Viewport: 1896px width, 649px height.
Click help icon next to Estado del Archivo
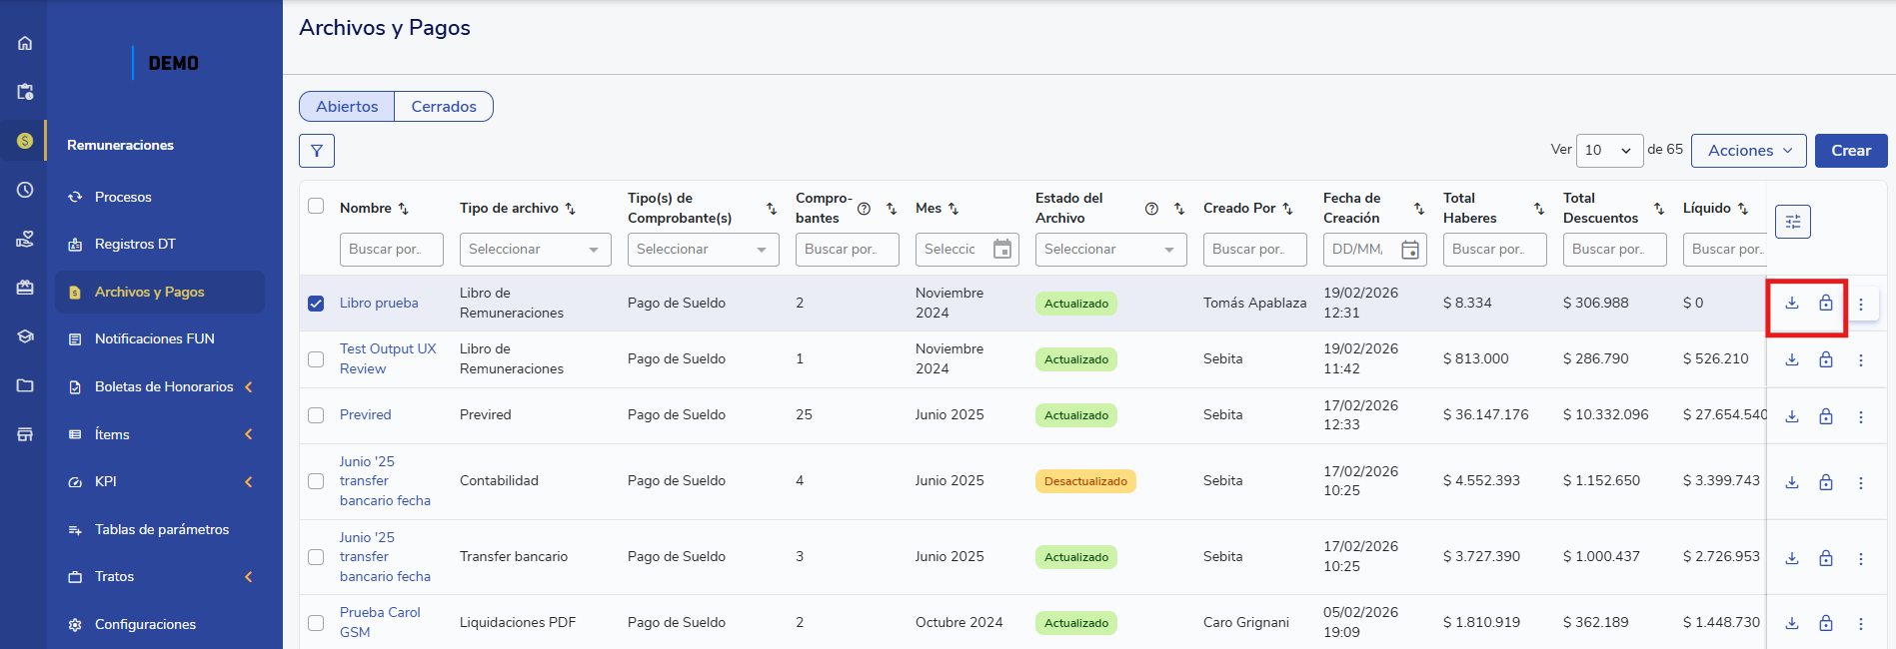point(1151,209)
